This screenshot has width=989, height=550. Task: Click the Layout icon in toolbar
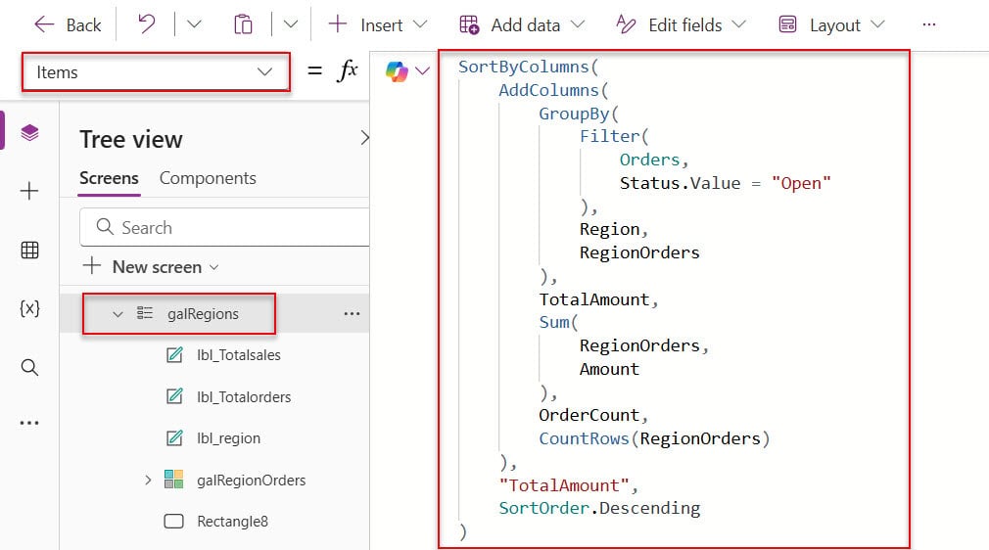coord(788,24)
